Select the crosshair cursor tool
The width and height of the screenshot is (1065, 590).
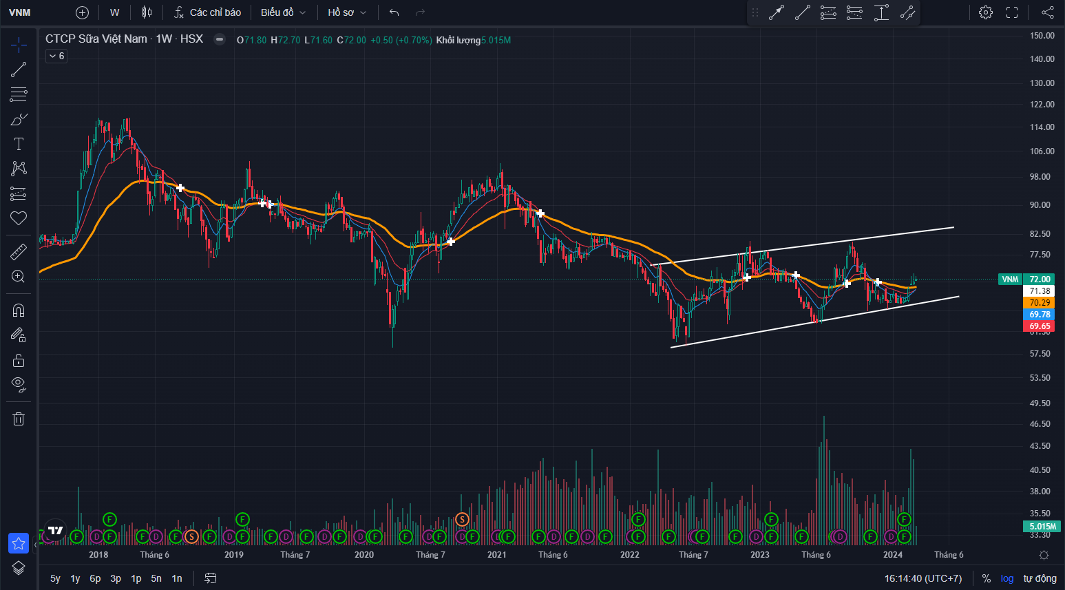(x=19, y=45)
